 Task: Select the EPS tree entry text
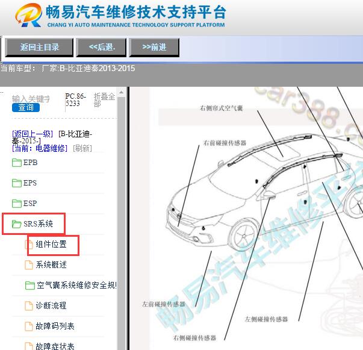click(30, 183)
